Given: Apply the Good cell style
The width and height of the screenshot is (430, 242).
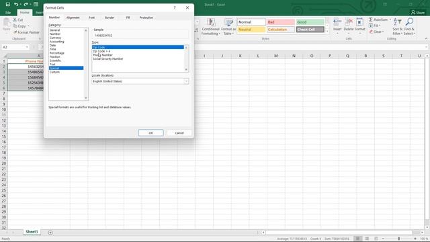Looking at the screenshot, I should (x=310, y=22).
